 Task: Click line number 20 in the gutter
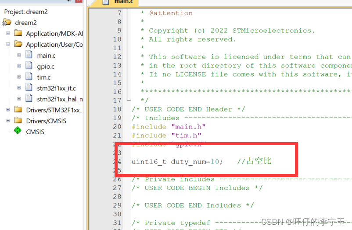coord(117,127)
